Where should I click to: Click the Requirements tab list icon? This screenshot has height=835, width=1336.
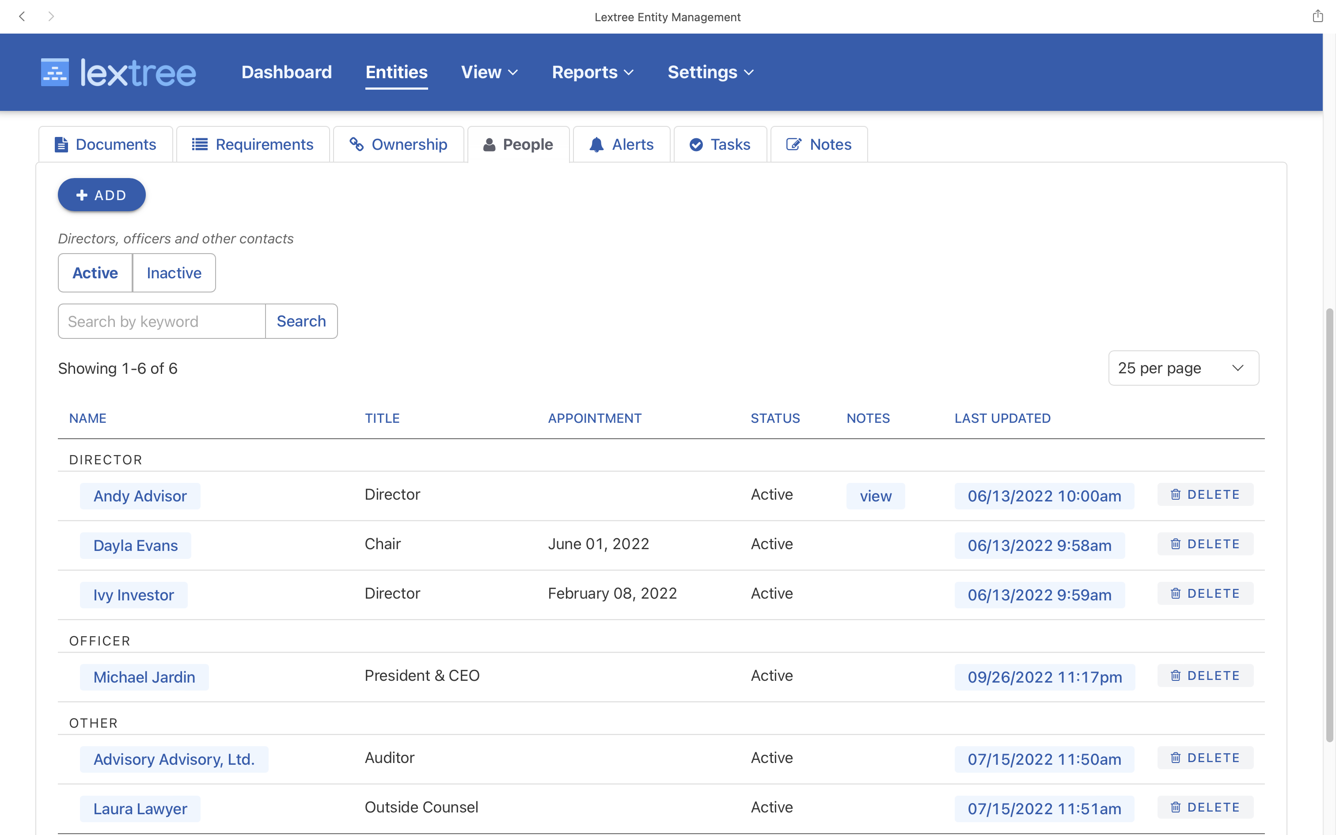coord(199,145)
